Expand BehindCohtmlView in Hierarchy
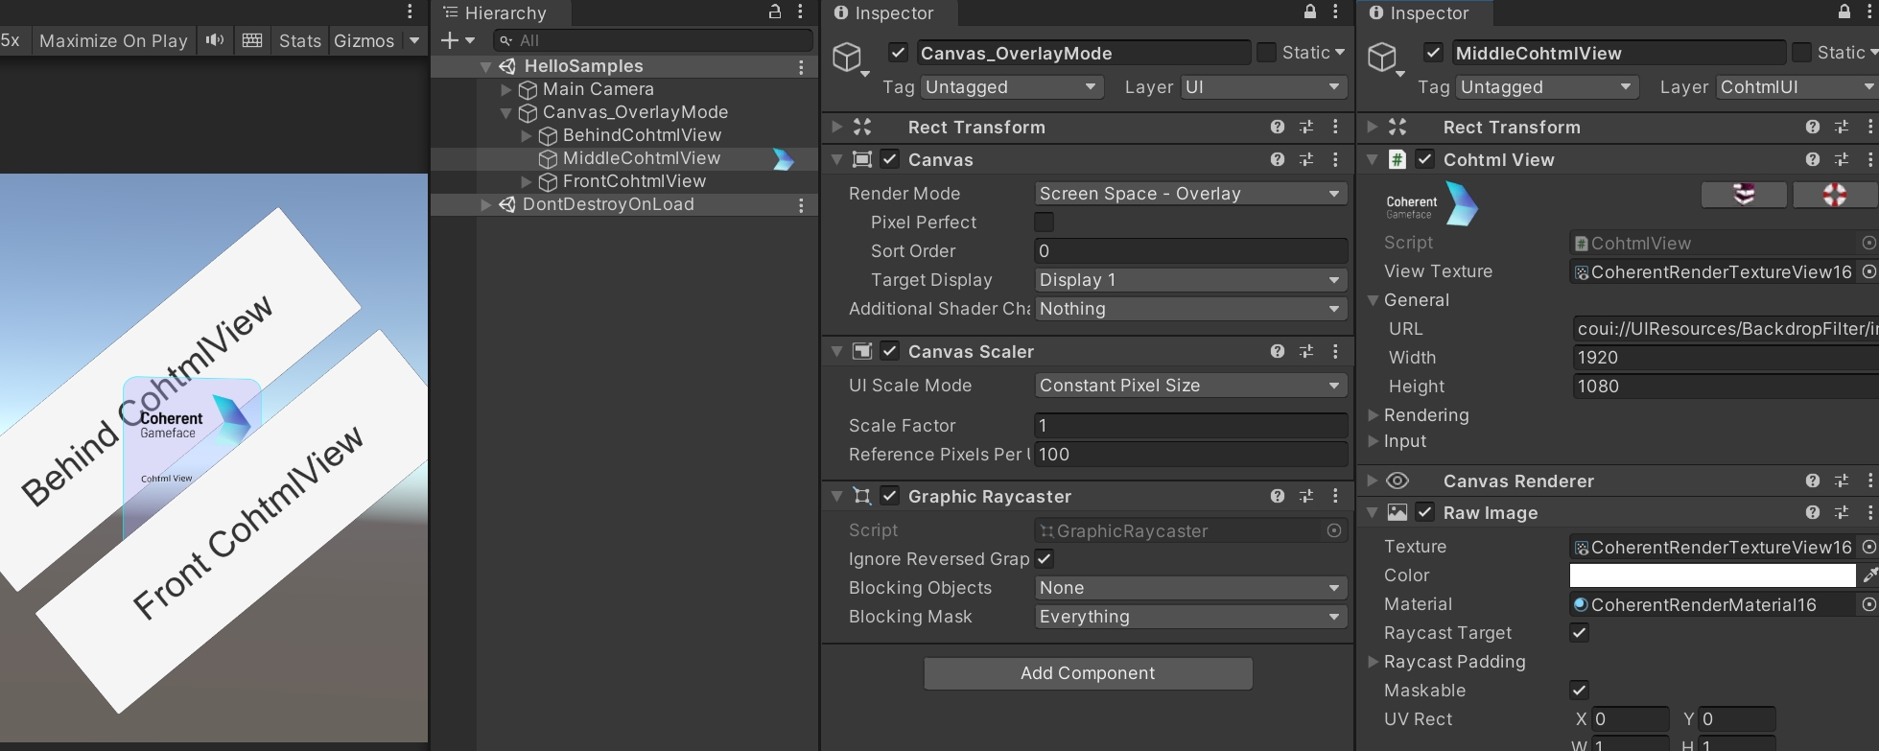Viewport: 1879px width, 751px height. [x=527, y=136]
